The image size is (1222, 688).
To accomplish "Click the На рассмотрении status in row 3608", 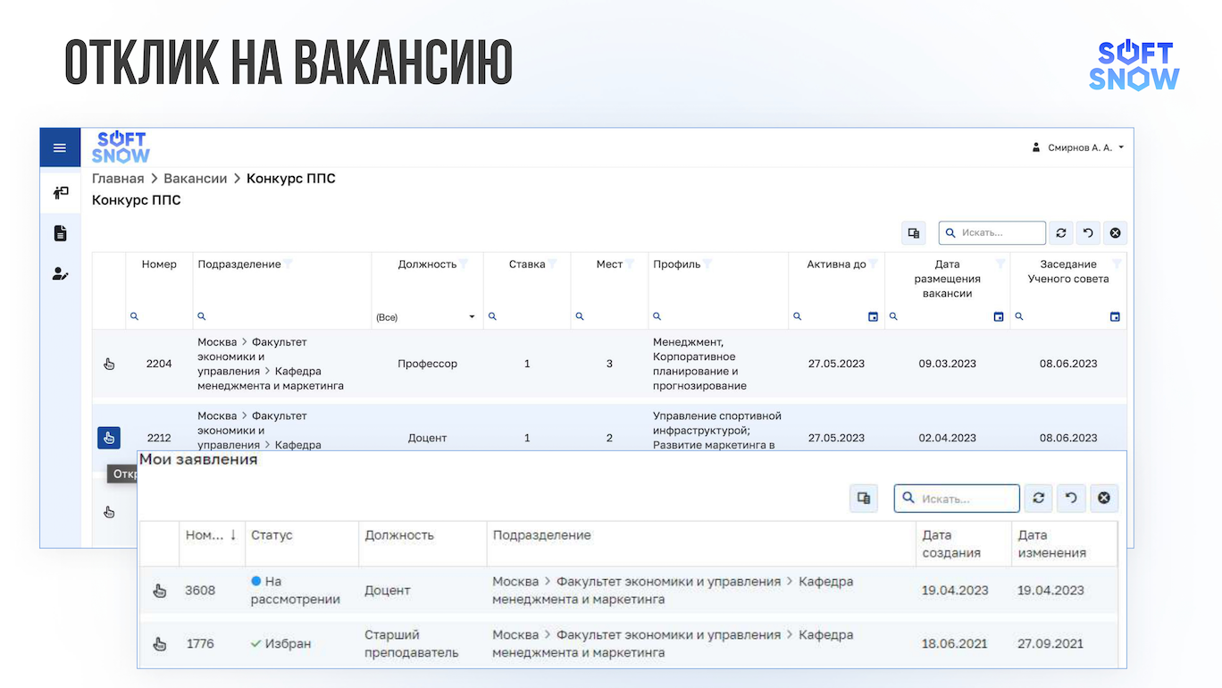I will (x=296, y=591).
